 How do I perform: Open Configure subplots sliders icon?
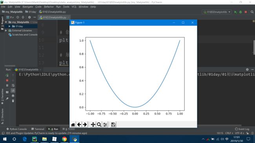pos(105,125)
